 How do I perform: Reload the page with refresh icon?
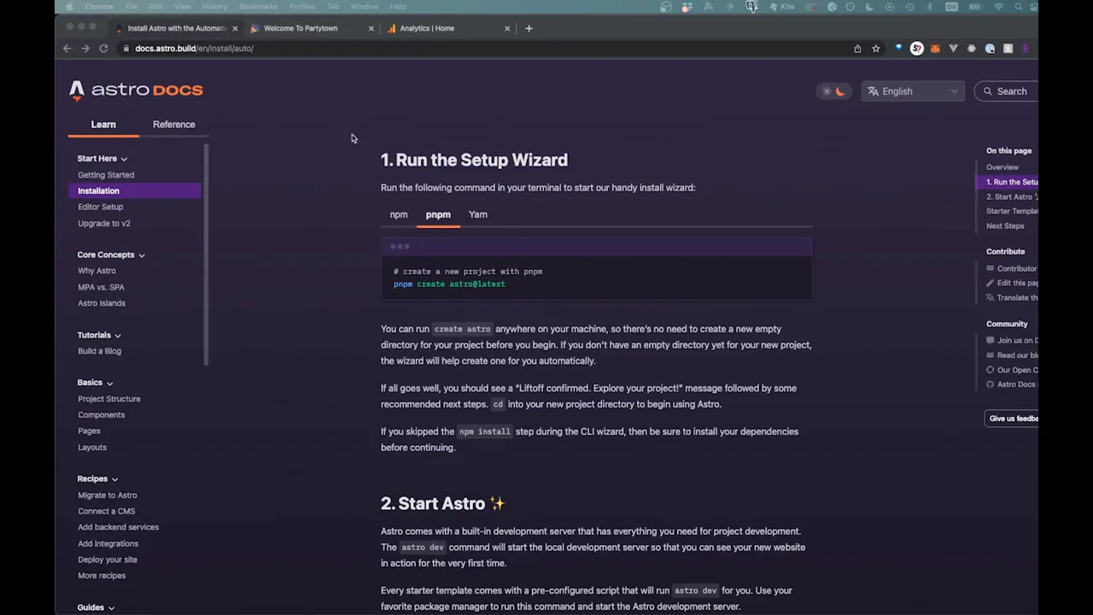coord(103,49)
